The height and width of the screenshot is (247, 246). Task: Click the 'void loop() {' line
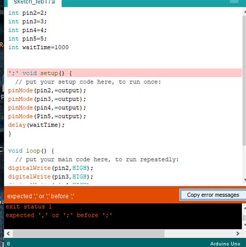31,151
